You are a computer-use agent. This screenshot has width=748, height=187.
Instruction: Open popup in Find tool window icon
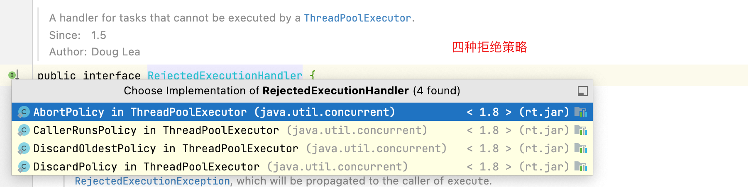pos(582,91)
